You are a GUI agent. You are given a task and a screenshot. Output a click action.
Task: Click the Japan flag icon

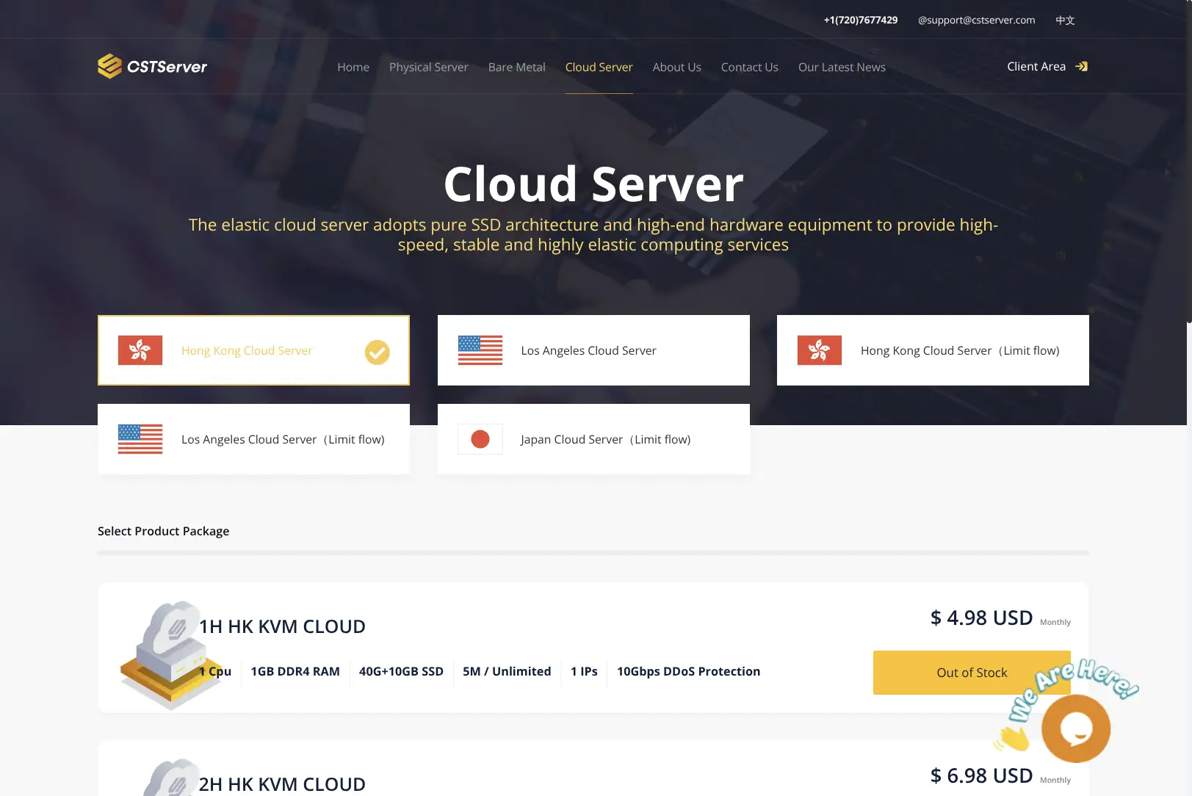point(480,439)
